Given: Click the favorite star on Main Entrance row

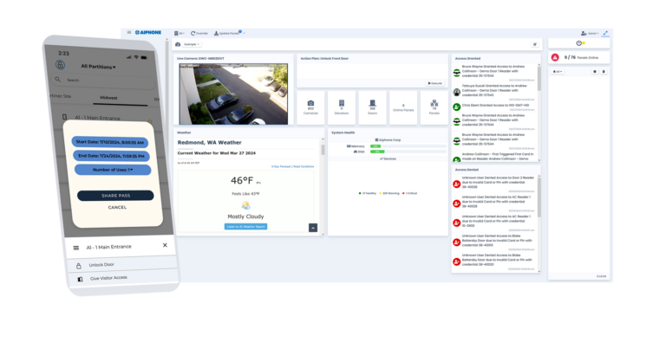Looking at the screenshot, I should pyautogui.click(x=150, y=121).
